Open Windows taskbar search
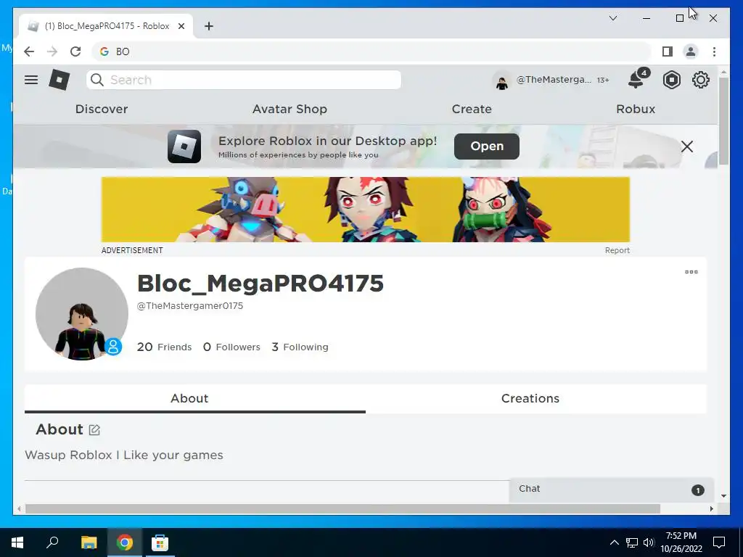This screenshot has height=557, width=743. tap(52, 542)
